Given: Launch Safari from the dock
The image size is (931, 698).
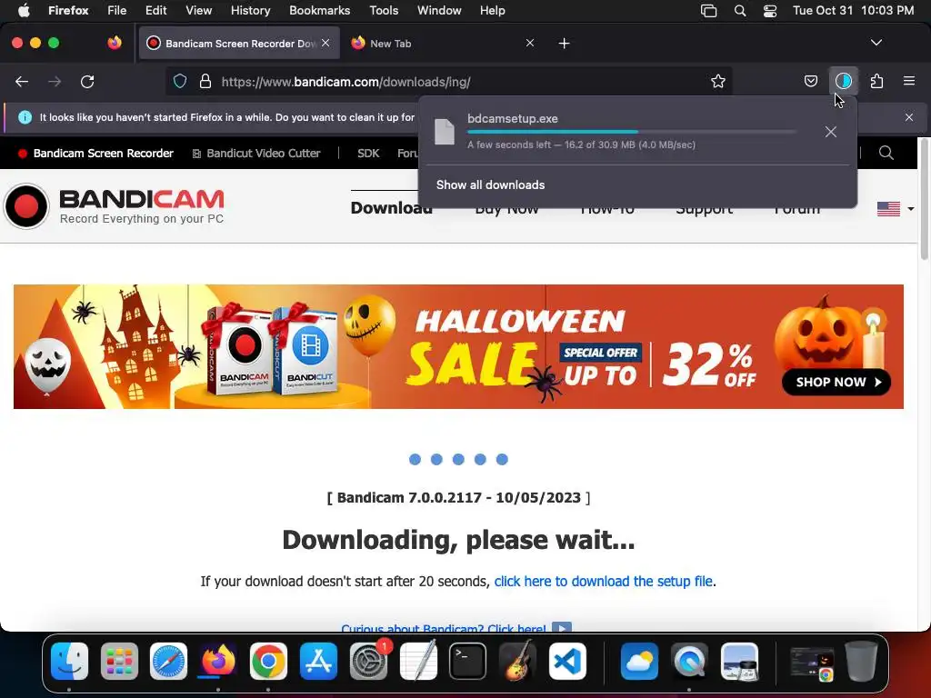Looking at the screenshot, I should pos(168,661).
